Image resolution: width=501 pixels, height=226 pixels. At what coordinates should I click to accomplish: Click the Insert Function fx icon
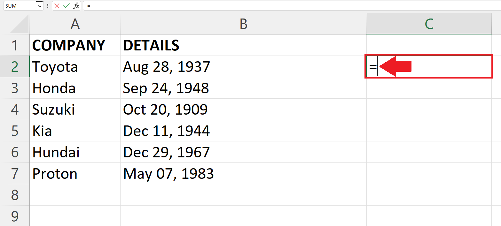(x=76, y=6)
